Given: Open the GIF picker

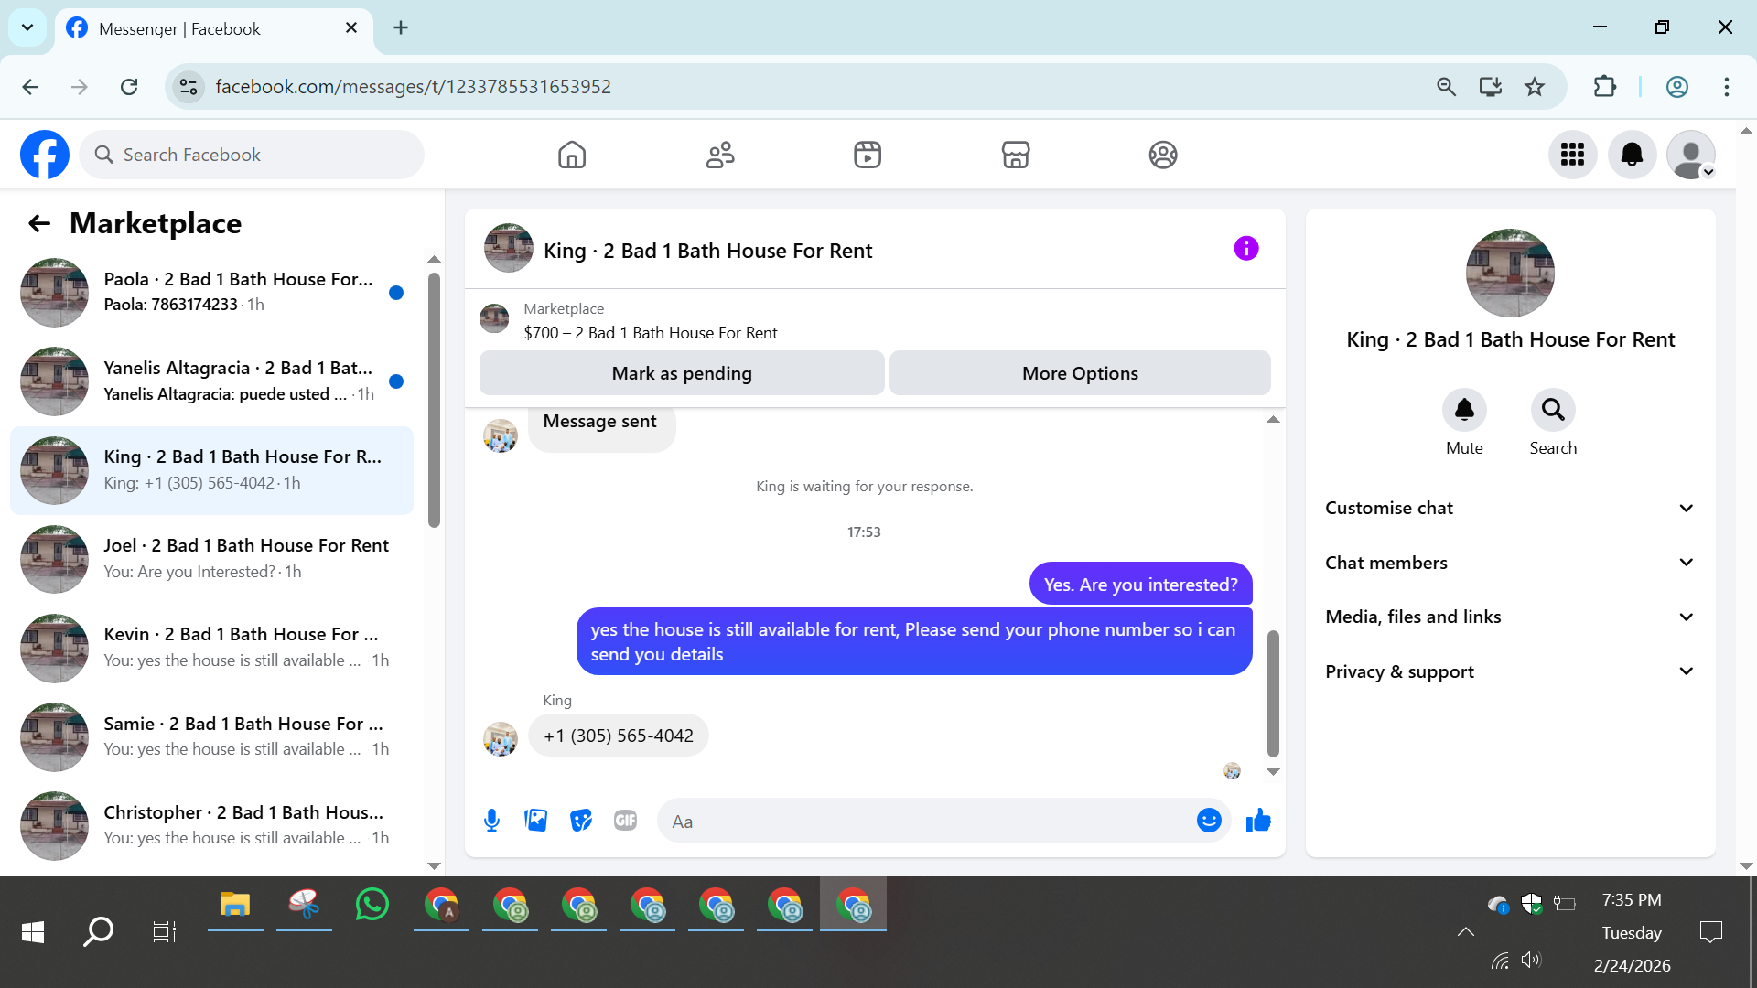Looking at the screenshot, I should (626, 821).
